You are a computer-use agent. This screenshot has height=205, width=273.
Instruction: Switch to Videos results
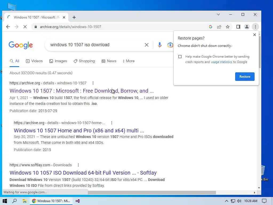click(34, 61)
